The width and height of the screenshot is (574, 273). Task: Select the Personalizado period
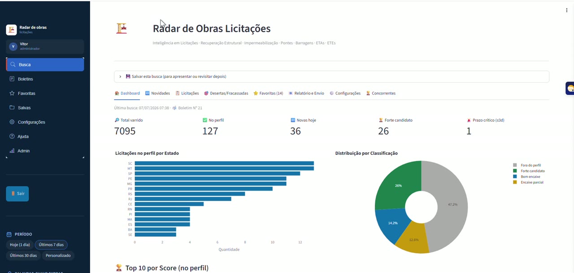(58, 256)
